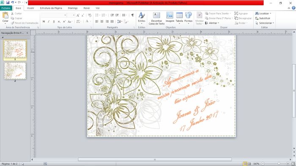This screenshot has width=296, height=166.
Task: Open the Tabela insert menu
Action: coord(179,18)
